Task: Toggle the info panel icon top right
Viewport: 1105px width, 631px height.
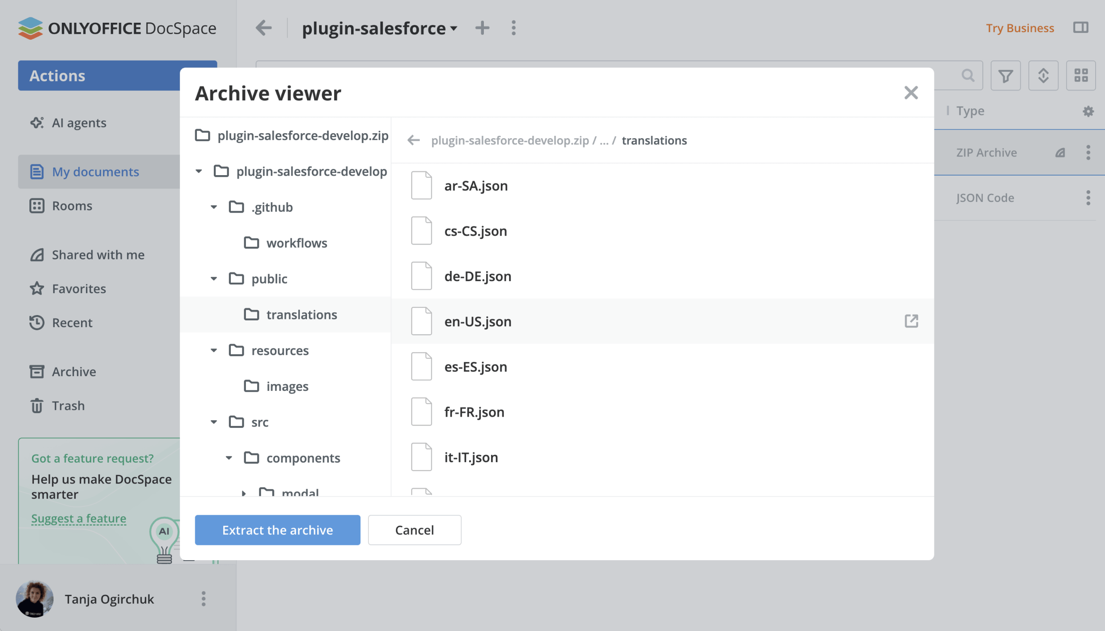Action: (1080, 28)
